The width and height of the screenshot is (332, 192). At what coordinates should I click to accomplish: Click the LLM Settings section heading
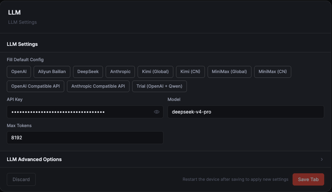point(22,44)
